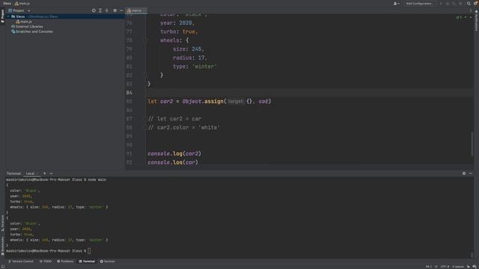The height and width of the screenshot is (269, 479).
Task: Click the terminal vertical scrollbar
Action: coord(472,254)
